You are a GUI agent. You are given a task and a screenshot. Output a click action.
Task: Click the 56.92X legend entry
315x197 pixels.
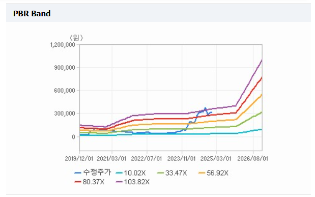point(214,173)
